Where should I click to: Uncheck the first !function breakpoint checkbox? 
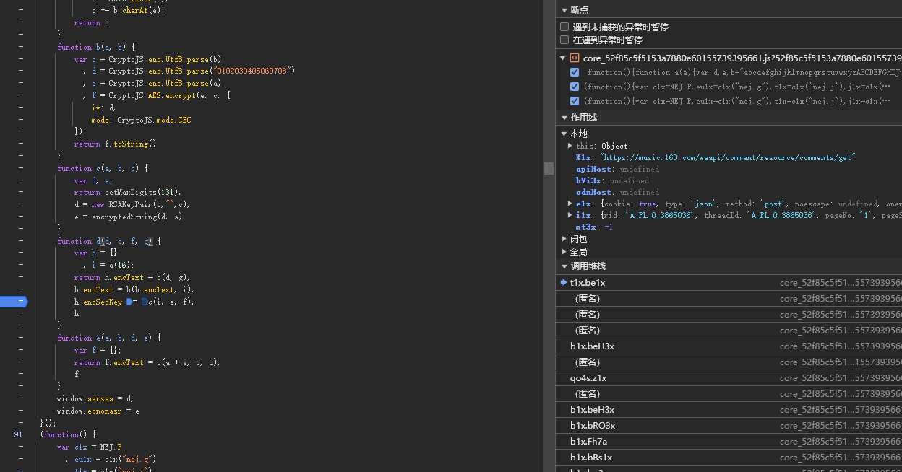[575, 72]
